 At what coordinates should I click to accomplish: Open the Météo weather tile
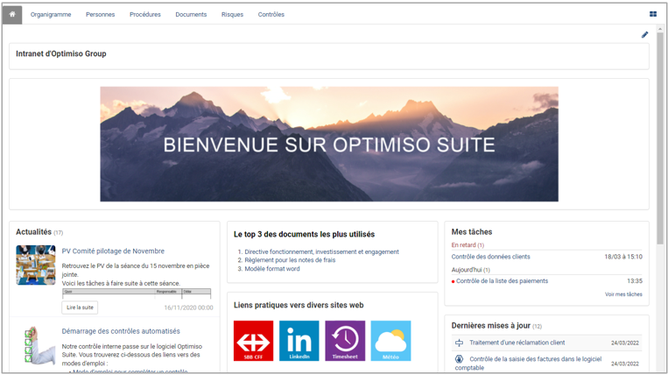click(390, 341)
